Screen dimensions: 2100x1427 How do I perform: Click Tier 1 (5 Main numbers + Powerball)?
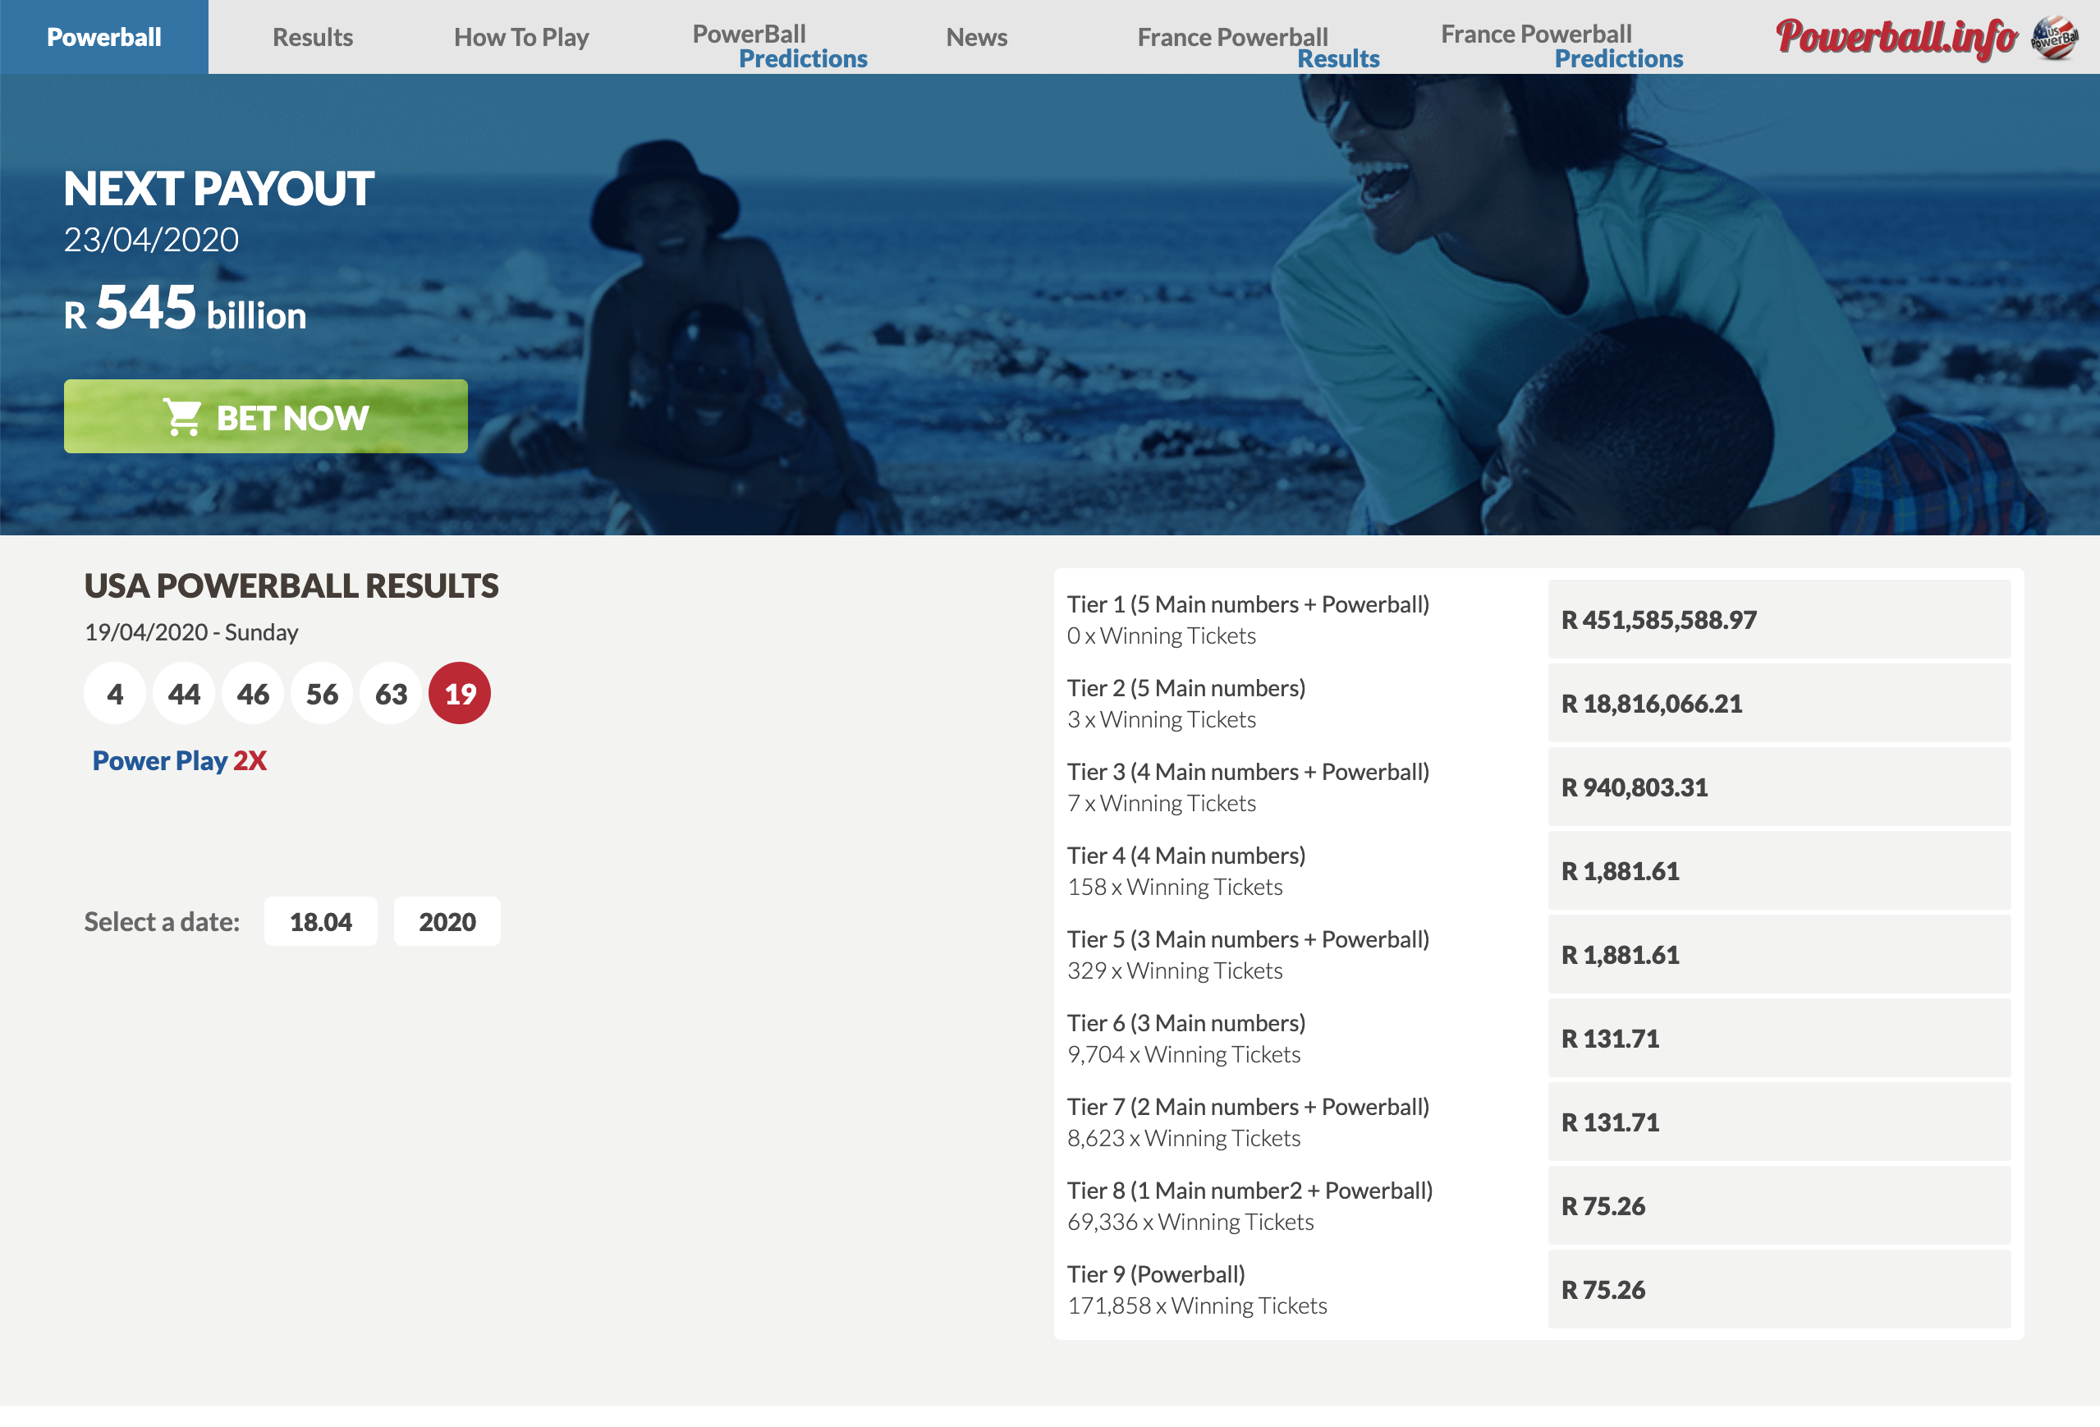coord(1248,604)
